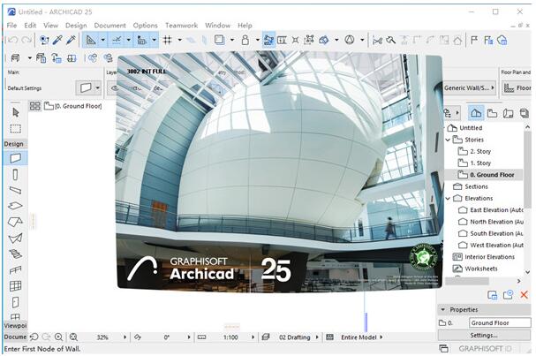536x356 pixels.
Task: Click the 0. Ground Floor tab
Action: click(72, 106)
